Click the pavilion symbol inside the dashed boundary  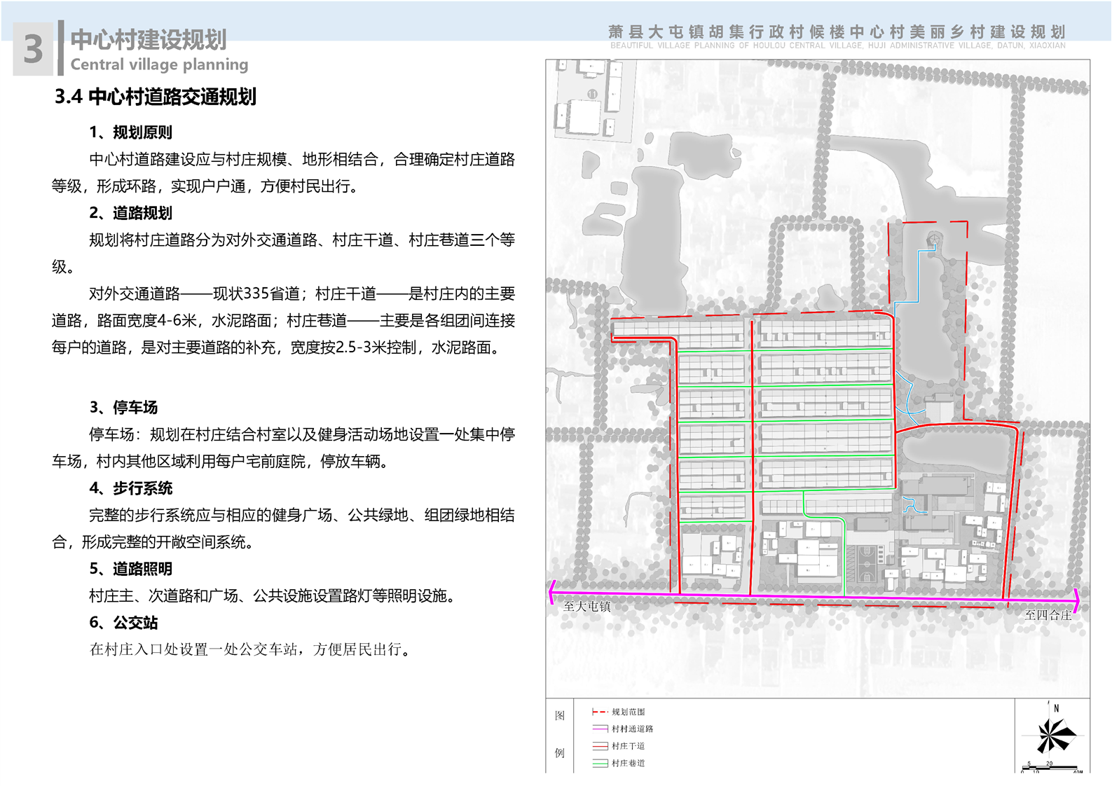pos(933,240)
